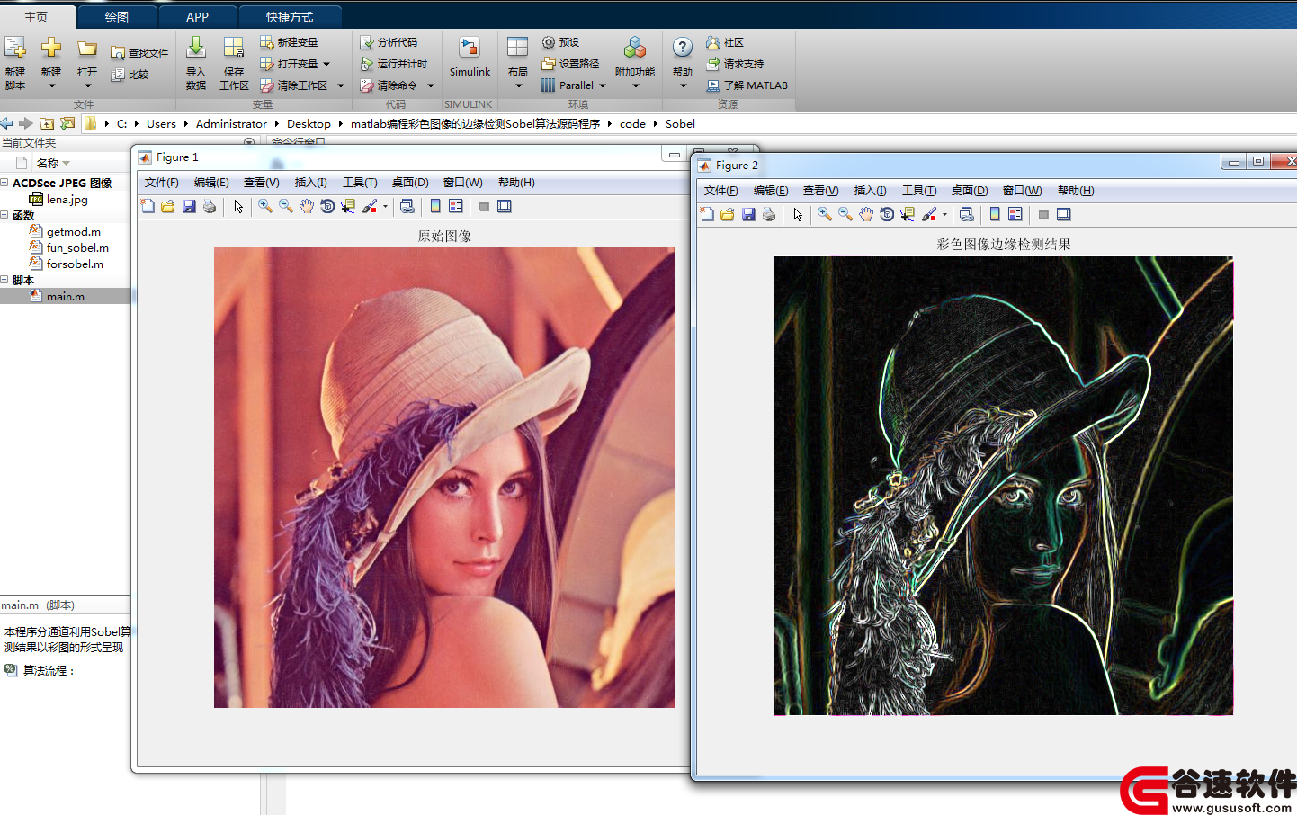The width and height of the screenshot is (1297, 815).
Task: Open 桌面(D) menu in Figure 2
Action: [970, 191]
